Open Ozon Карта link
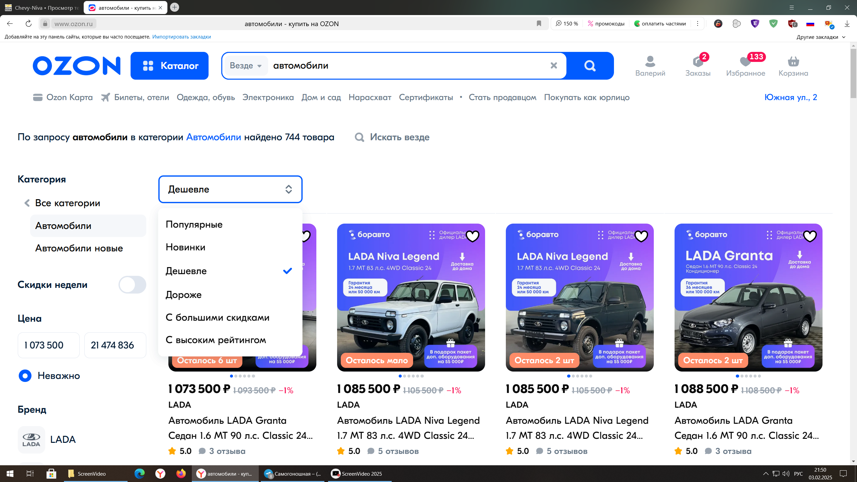857x482 pixels. (x=63, y=97)
